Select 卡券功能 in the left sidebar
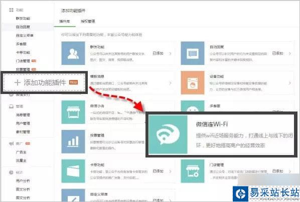The width and height of the screenshot is (300, 202). [23, 52]
